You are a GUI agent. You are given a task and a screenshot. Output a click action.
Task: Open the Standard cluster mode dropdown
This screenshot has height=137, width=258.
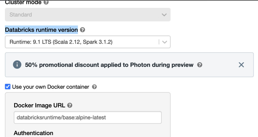pos(83,15)
